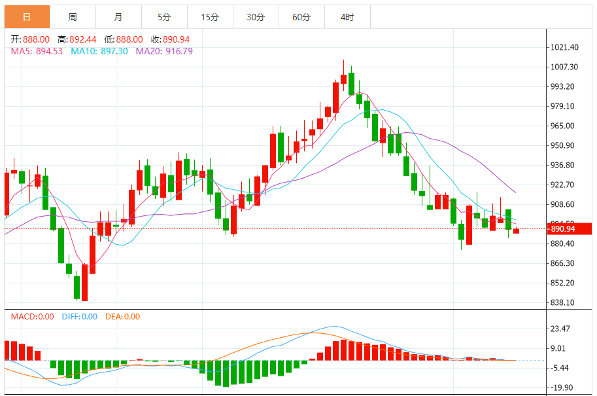
Task: Open the 5分 timeframe tab
Action: (164, 17)
